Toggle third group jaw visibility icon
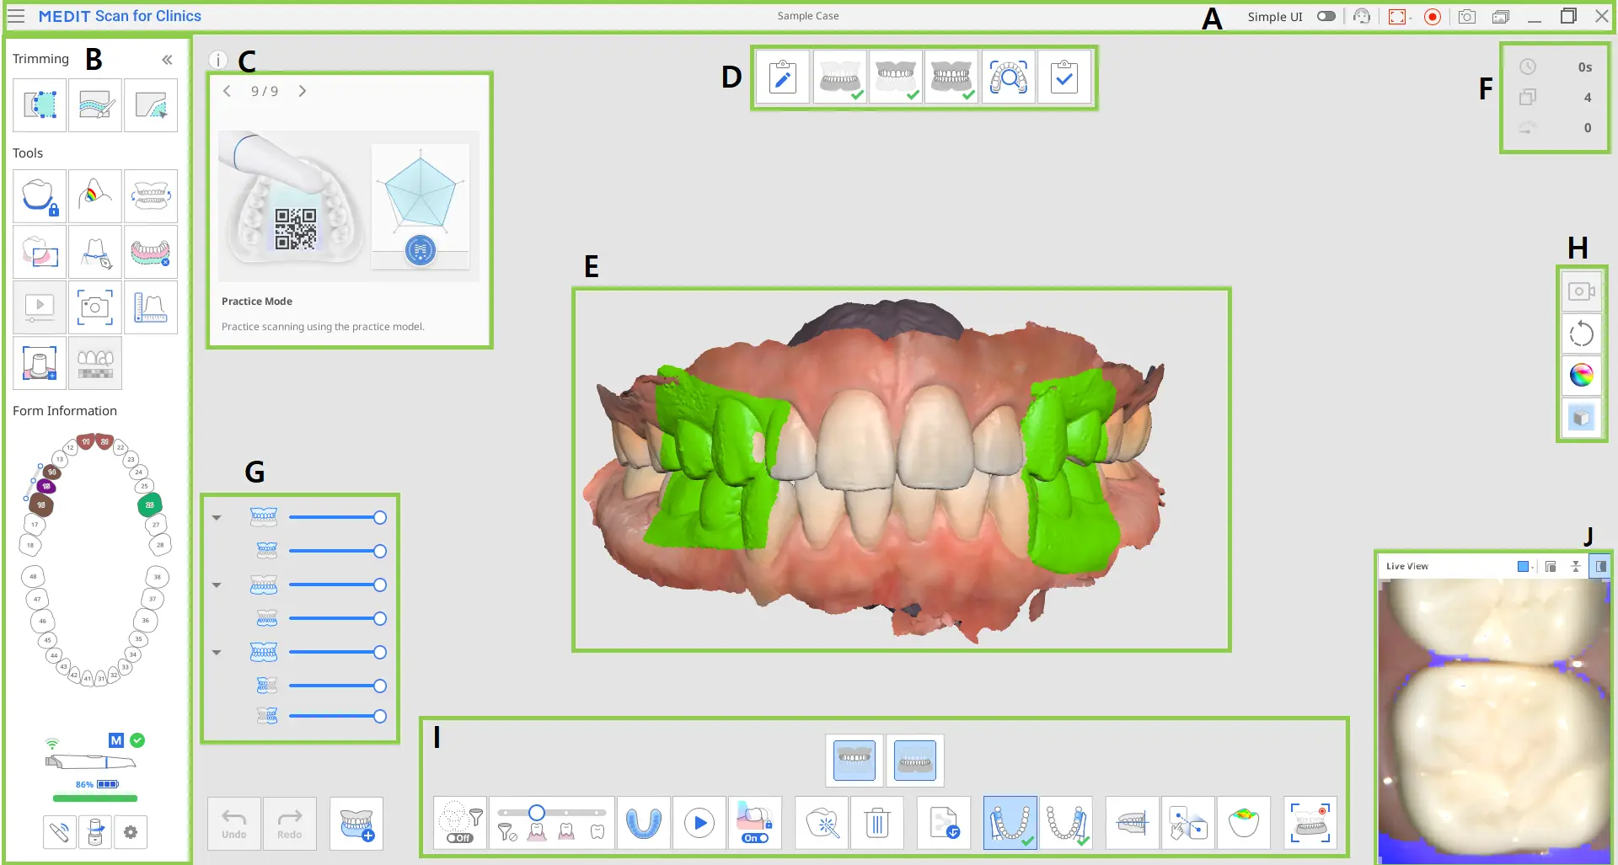Image resolution: width=1618 pixels, height=865 pixels. pyautogui.click(x=264, y=652)
